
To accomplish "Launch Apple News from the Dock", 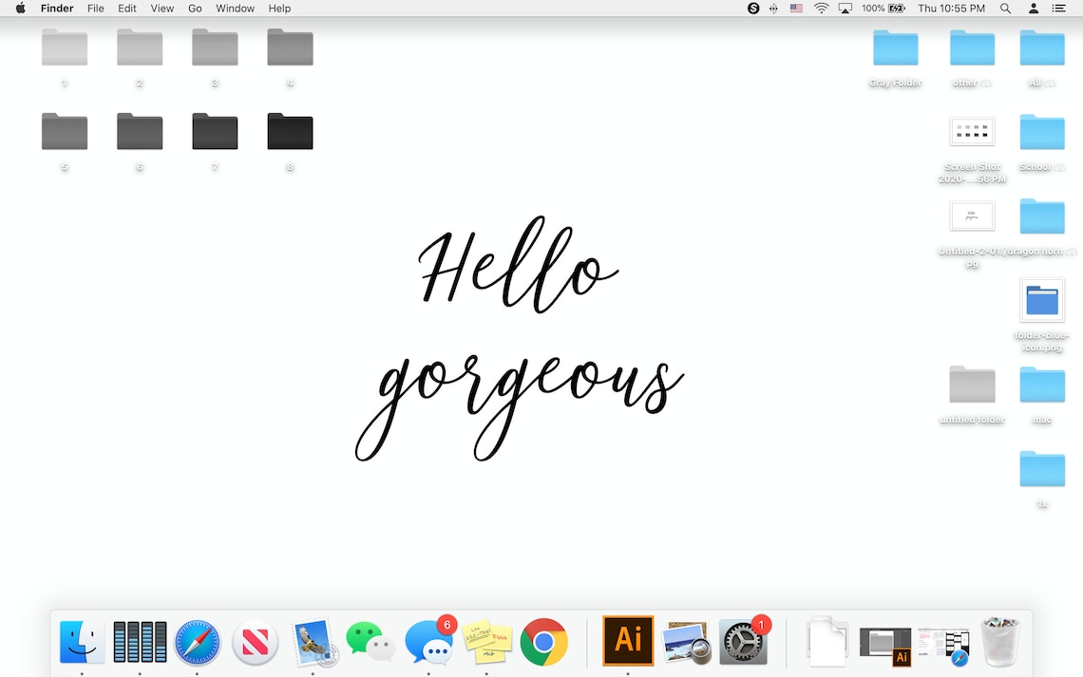I will tap(255, 641).
